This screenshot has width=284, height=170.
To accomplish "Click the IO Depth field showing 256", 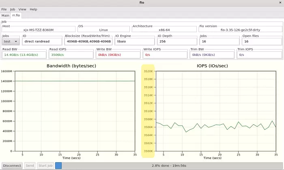I will pos(177,41).
